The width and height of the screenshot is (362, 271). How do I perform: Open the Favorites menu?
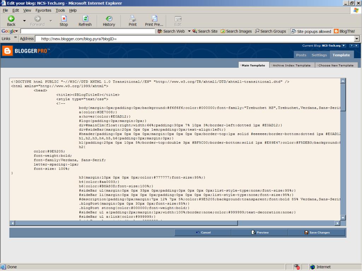tap(43, 10)
